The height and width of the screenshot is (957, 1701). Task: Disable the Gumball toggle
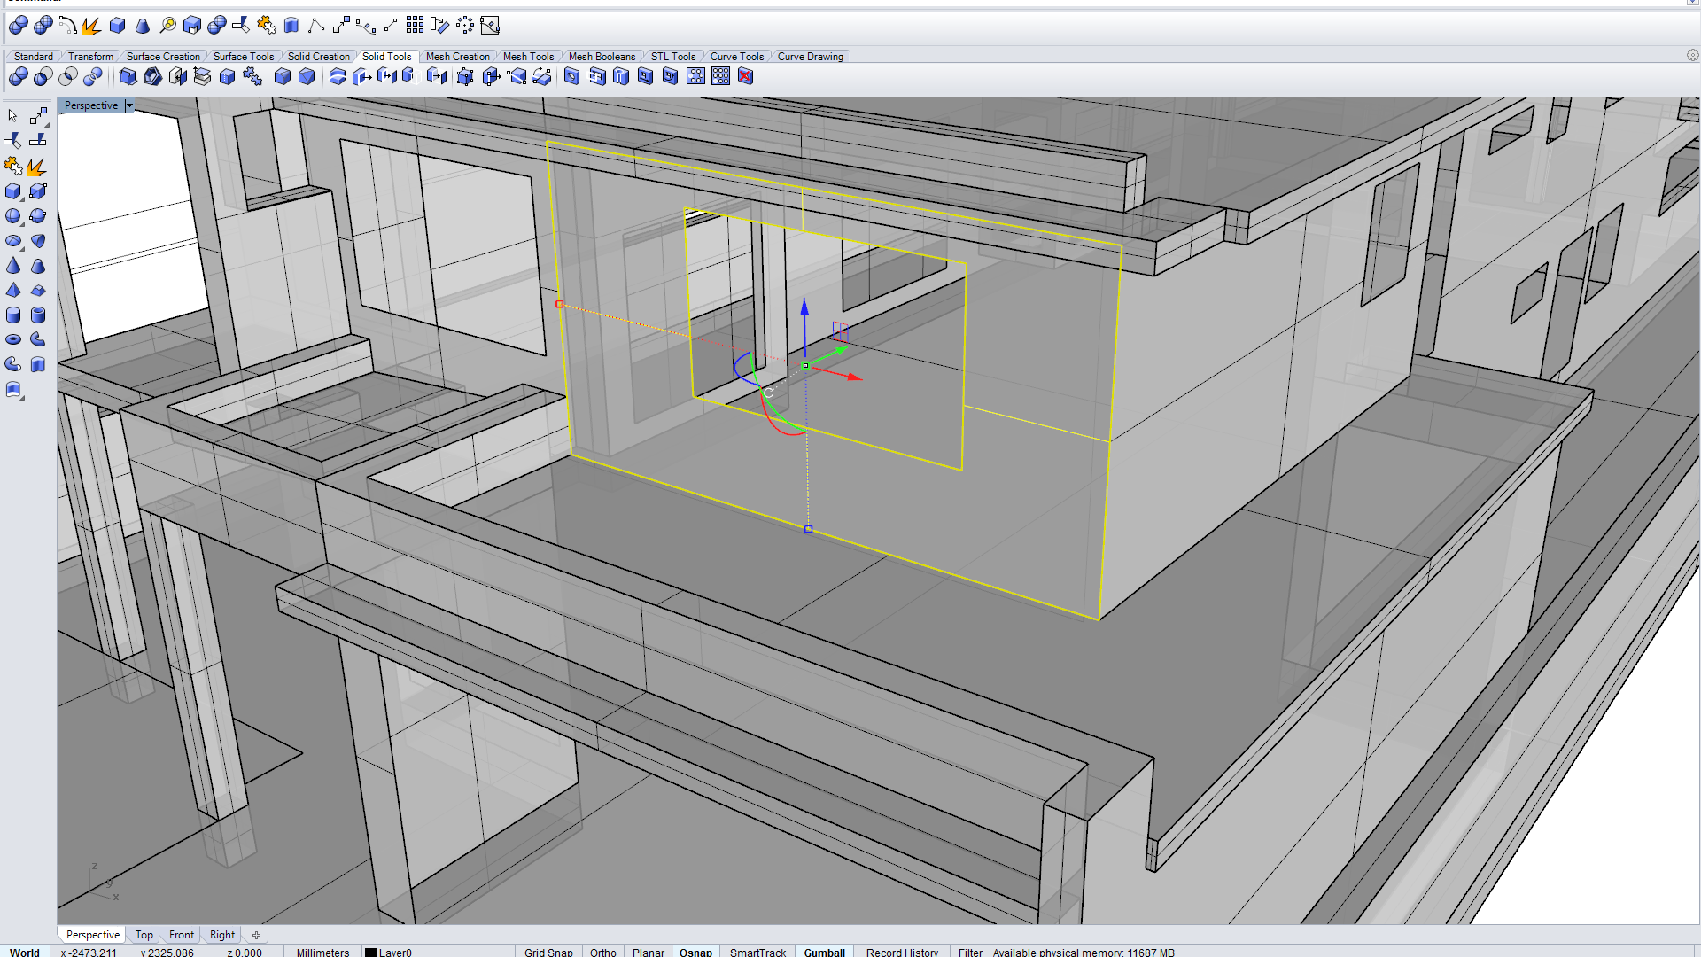coord(824,952)
